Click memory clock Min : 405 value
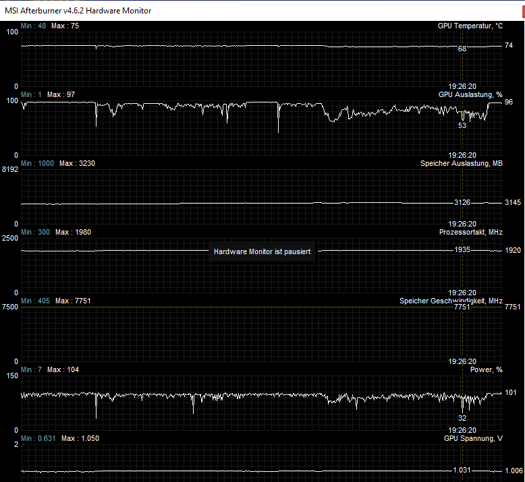 coord(35,301)
